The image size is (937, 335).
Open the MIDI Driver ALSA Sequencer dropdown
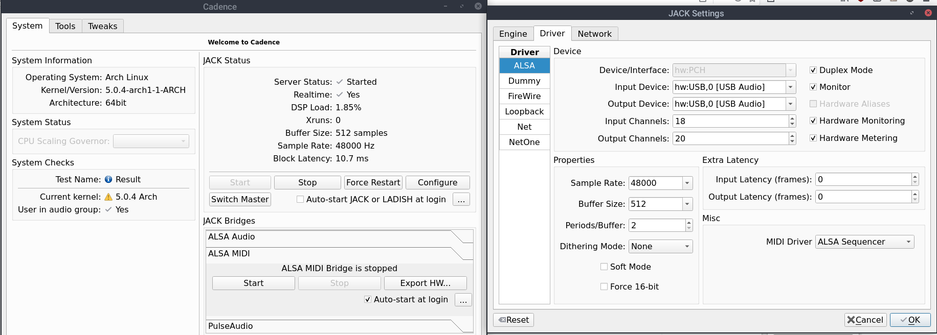tap(908, 242)
